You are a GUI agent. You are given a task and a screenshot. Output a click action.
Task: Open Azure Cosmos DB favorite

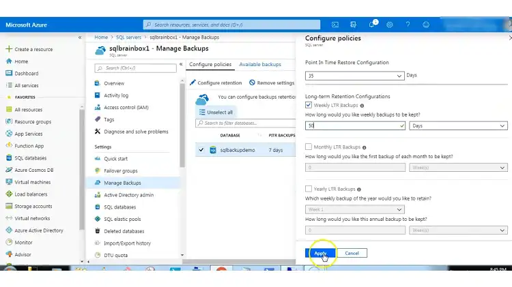[x=30, y=170]
